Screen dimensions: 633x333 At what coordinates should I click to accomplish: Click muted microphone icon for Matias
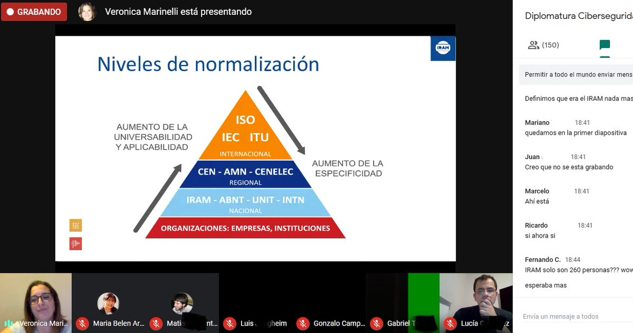click(x=156, y=324)
